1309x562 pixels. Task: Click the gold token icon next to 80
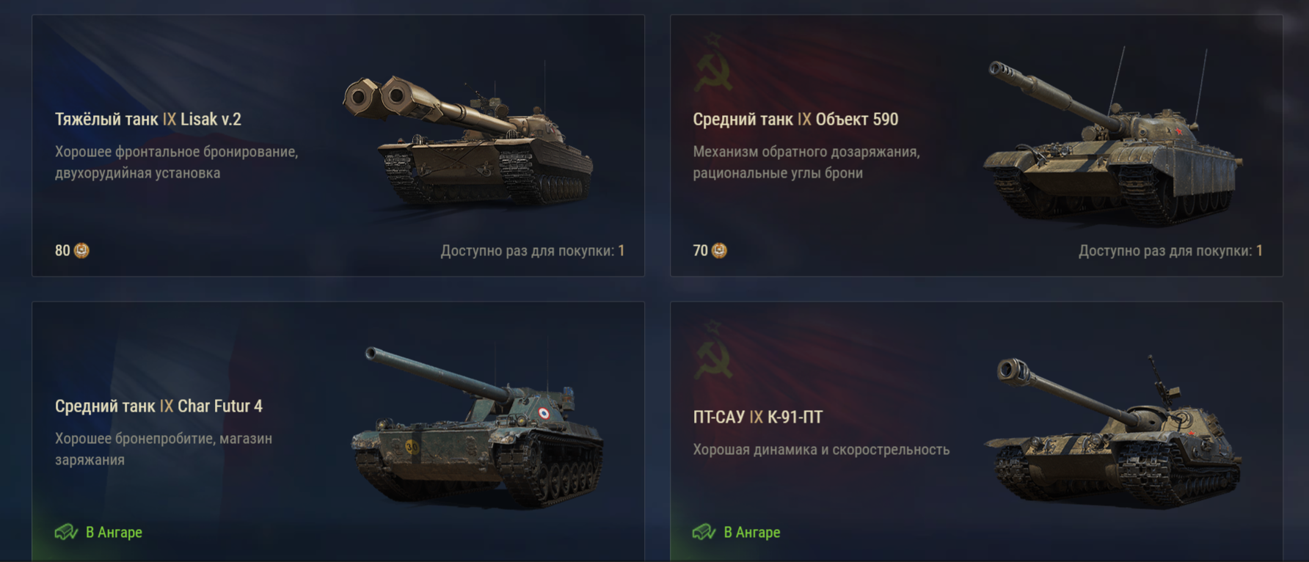pyautogui.click(x=81, y=251)
